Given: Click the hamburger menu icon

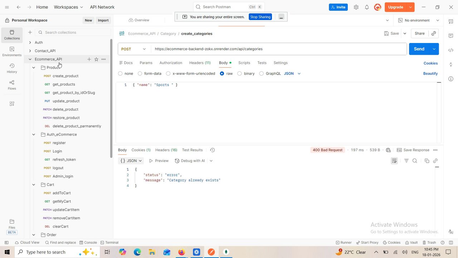Looking at the screenshot, I should (7, 7).
